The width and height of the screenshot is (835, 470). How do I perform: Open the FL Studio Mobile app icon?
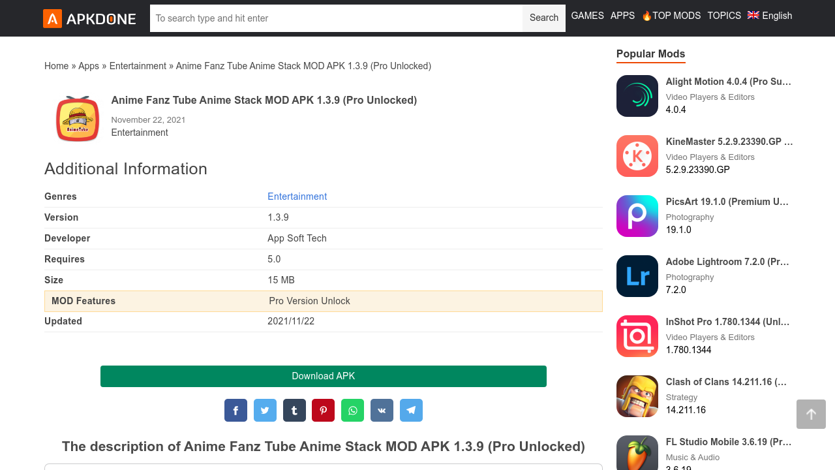(x=637, y=452)
